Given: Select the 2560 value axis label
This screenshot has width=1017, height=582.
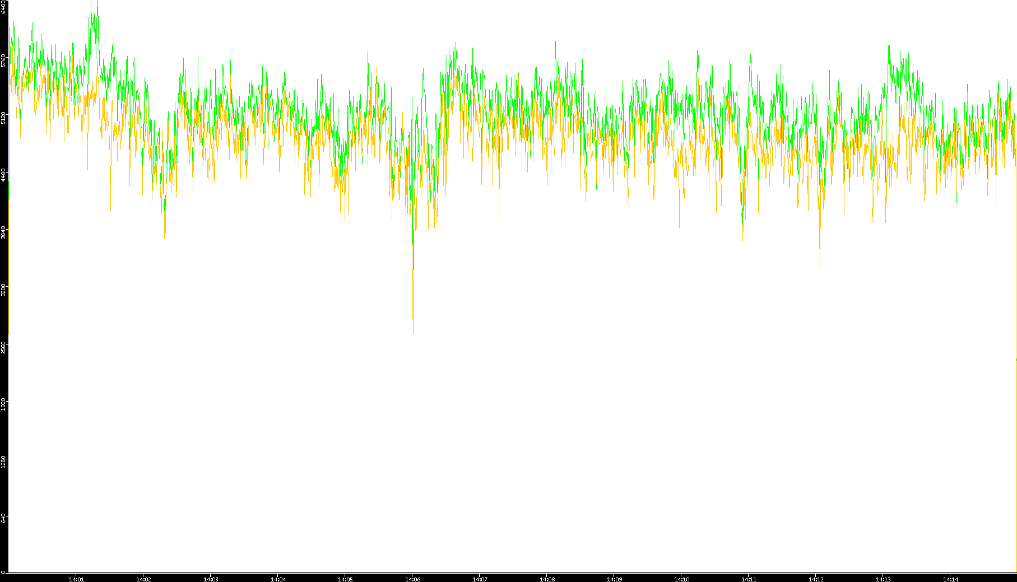Looking at the screenshot, I should 3,347.
